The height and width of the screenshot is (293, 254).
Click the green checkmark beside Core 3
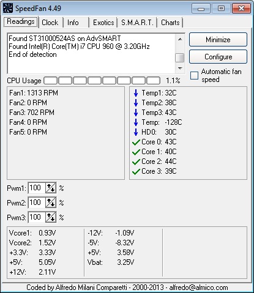coord(136,172)
